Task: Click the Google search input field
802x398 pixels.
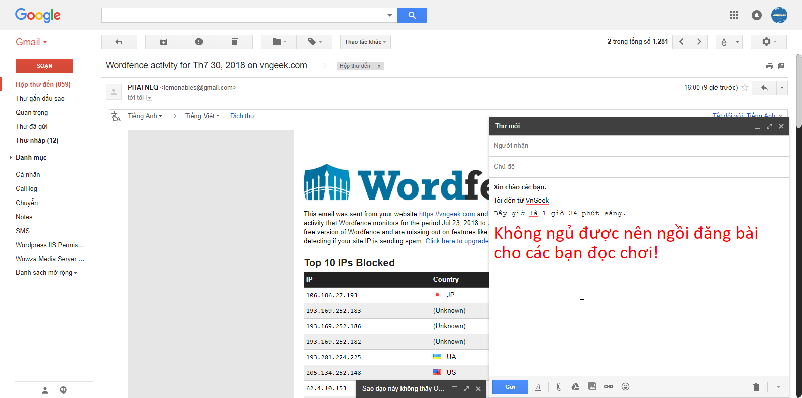Action: tap(243, 15)
